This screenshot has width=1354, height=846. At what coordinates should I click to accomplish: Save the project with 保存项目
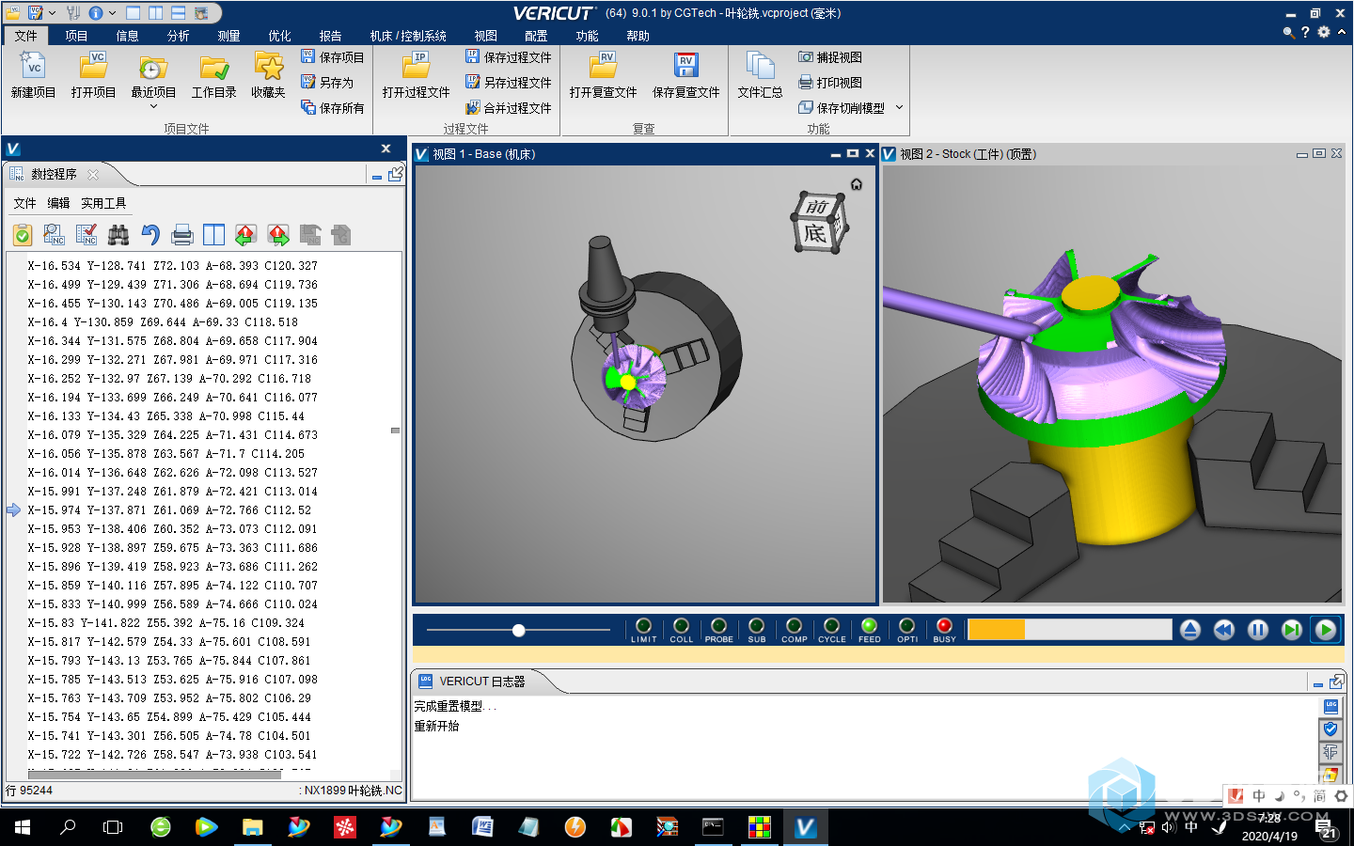[332, 57]
